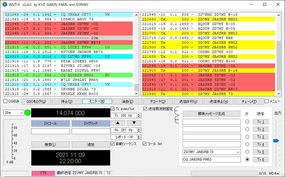Click the ZD7MY JA6SRB R-14 Tx line

(208, 70)
